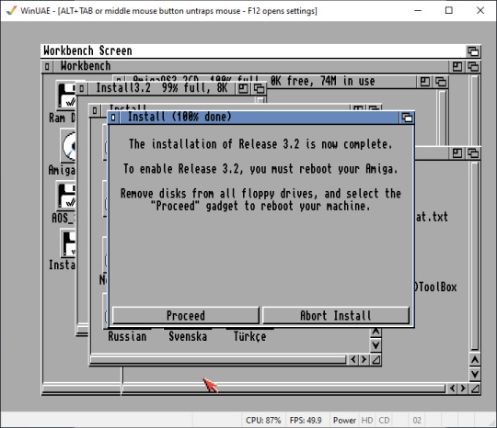The width and height of the screenshot is (497, 428).
Task: Click the Install drawer window resize gadget
Action: click(376, 360)
